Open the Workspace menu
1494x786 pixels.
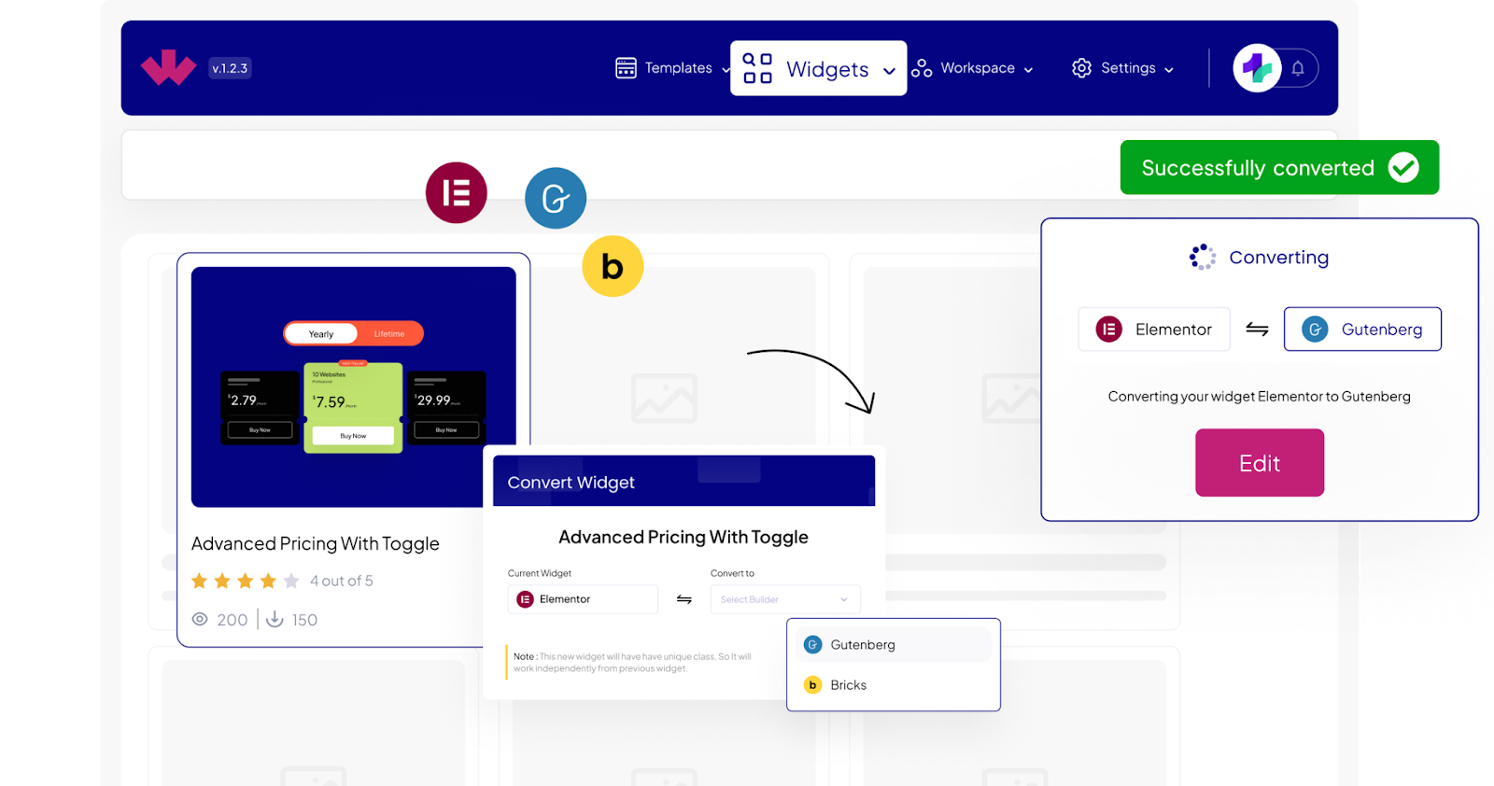[x=973, y=68]
